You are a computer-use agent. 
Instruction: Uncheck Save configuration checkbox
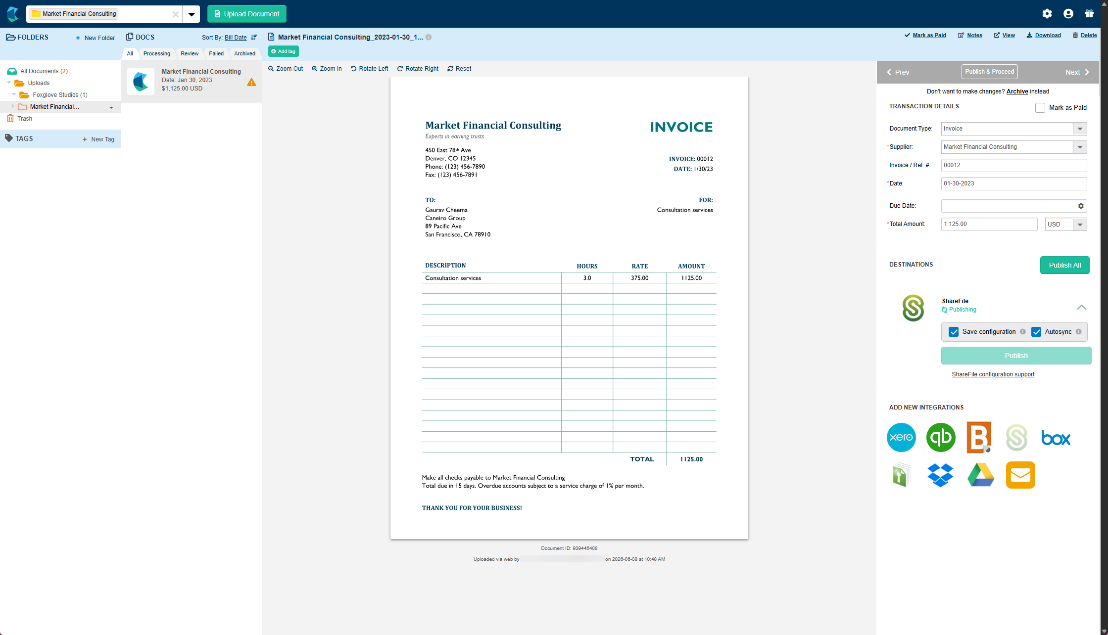(x=953, y=332)
